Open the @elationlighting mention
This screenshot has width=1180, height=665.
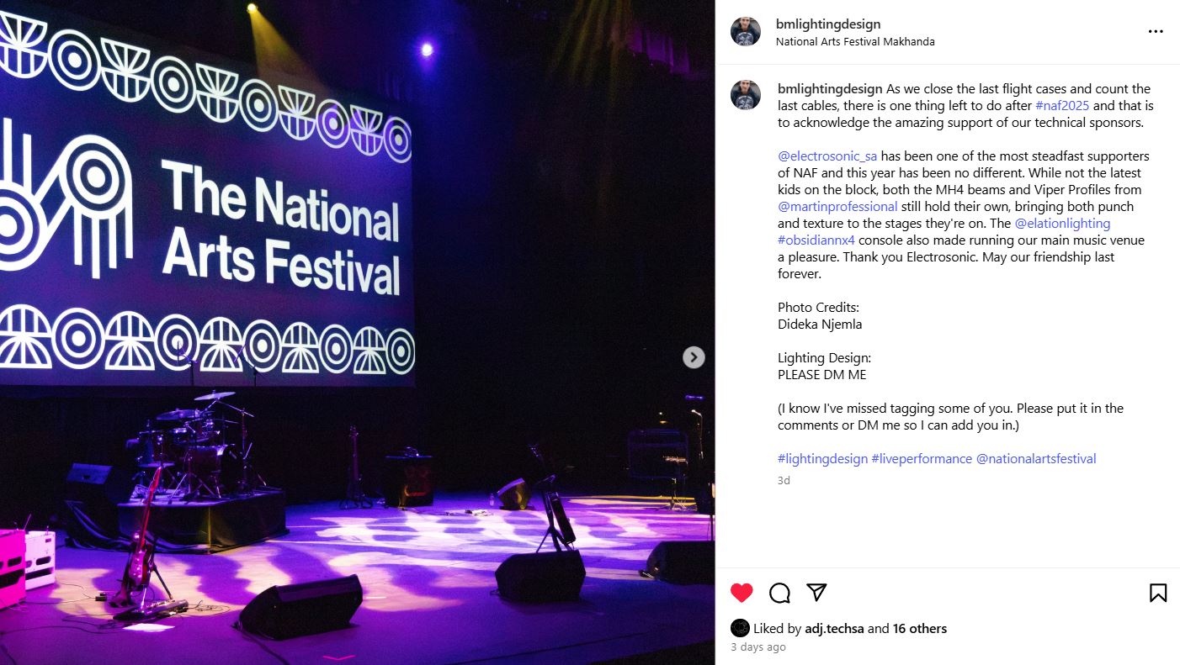[x=1062, y=224]
